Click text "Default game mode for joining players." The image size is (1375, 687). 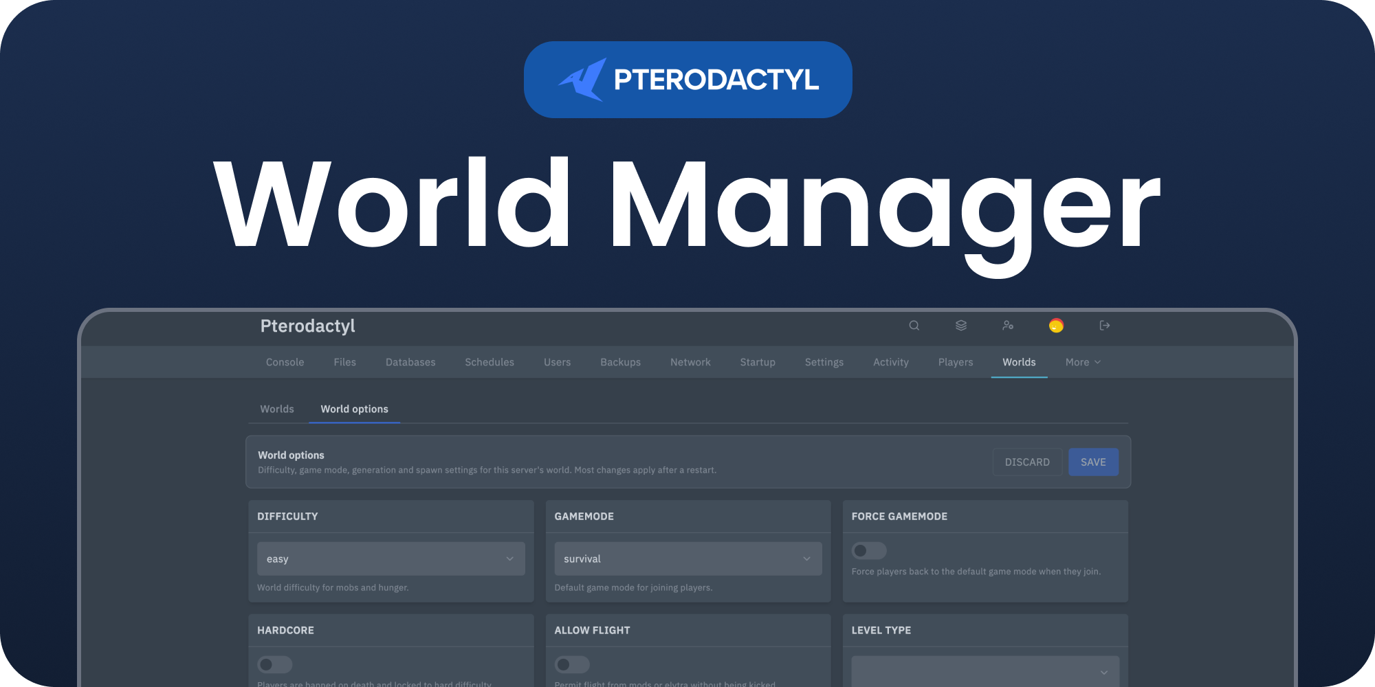(633, 587)
